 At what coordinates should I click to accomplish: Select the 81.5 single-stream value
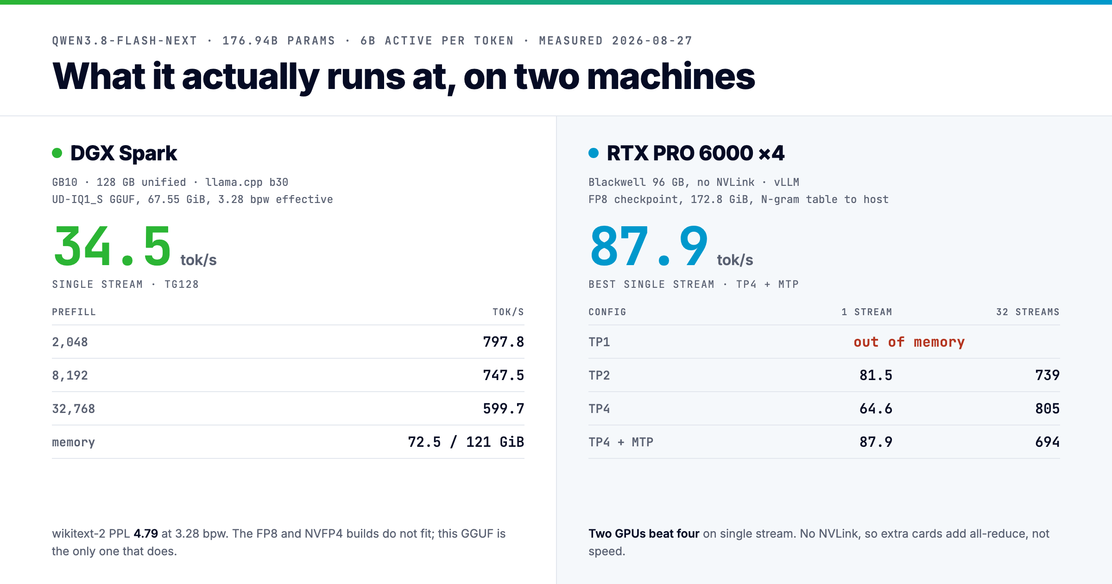[876, 375]
